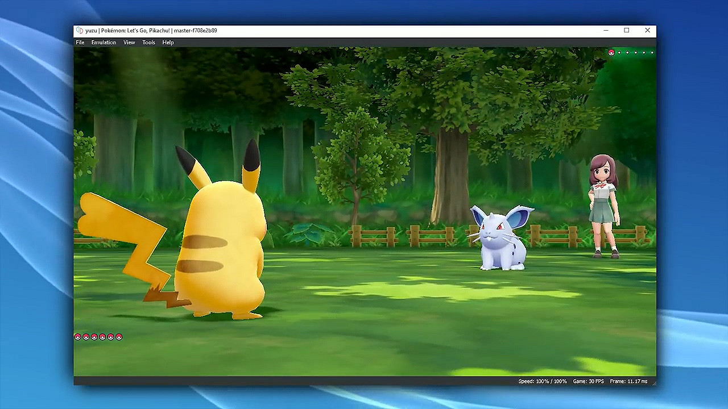Open the File menu

pos(80,43)
